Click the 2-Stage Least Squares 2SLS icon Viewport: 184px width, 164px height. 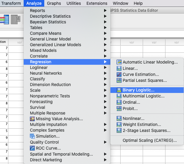pos(119,130)
